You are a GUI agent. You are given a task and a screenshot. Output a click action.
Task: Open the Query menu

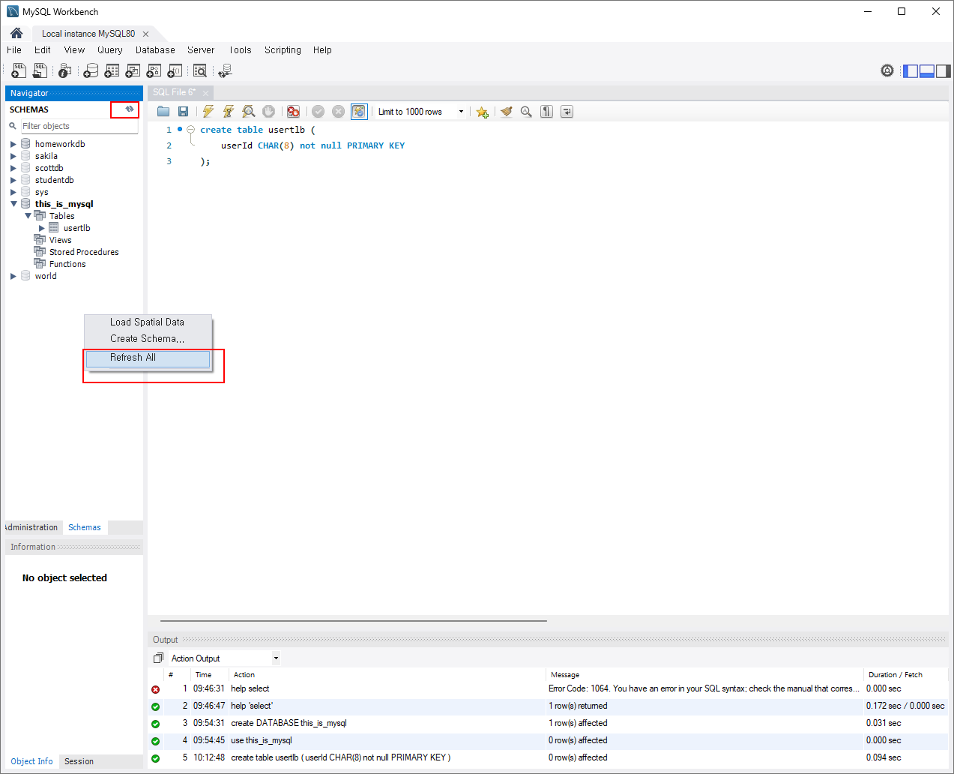pos(110,49)
